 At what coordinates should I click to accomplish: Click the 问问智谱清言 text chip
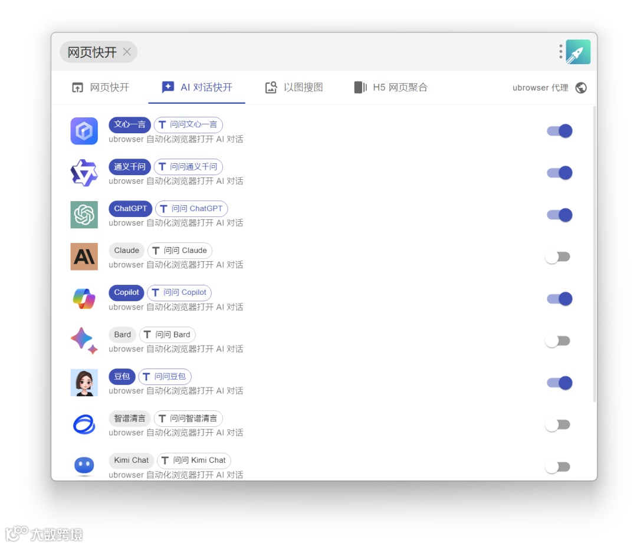(x=188, y=419)
